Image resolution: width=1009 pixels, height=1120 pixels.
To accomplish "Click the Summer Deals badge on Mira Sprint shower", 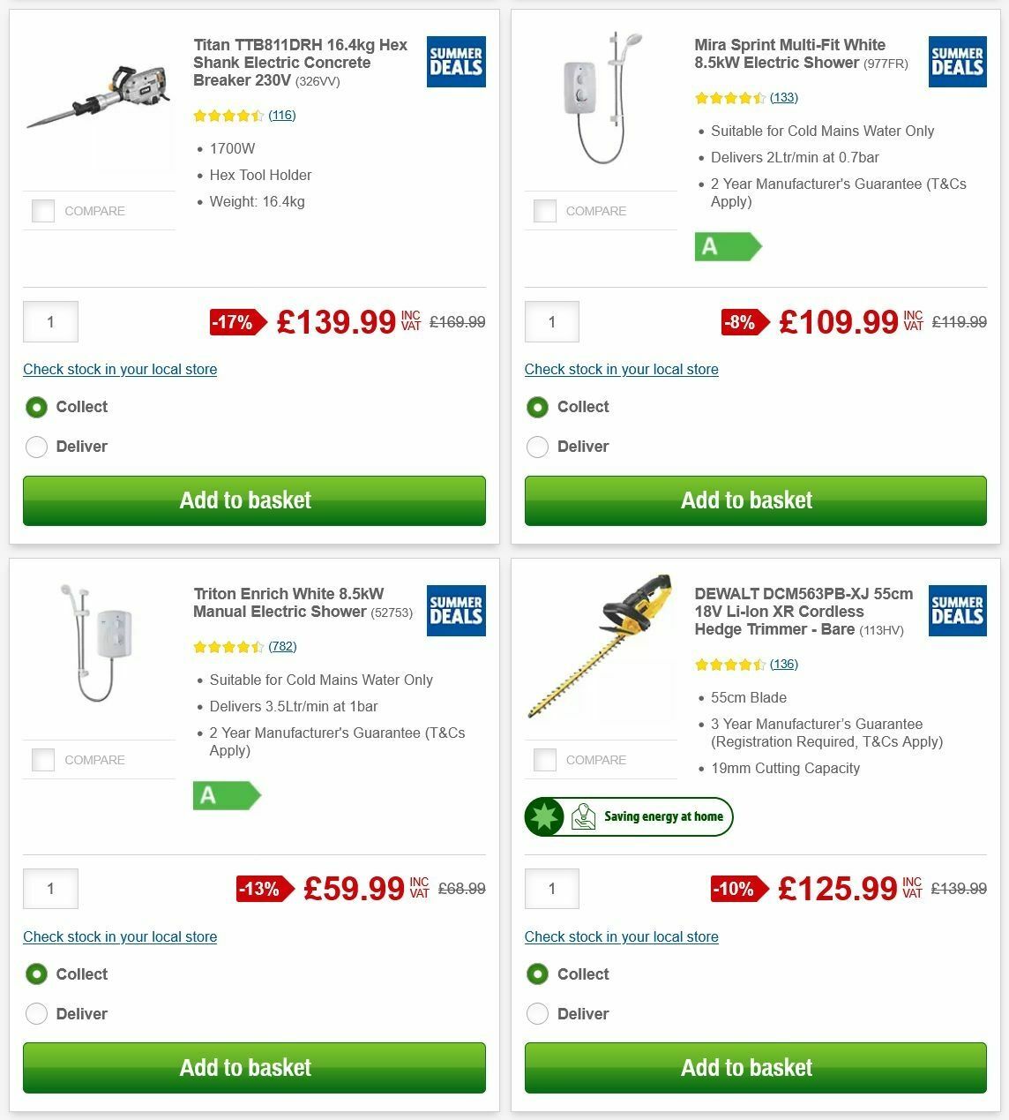I will [x=956, y=62].
